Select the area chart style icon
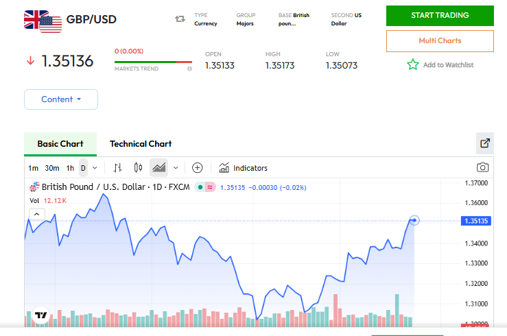The height and width of the screenshot is (336, 507). [159, 167]
